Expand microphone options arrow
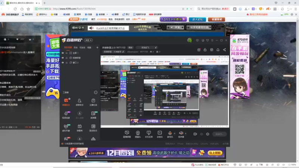The image size is (299, 168). click(x=174, y=133)
